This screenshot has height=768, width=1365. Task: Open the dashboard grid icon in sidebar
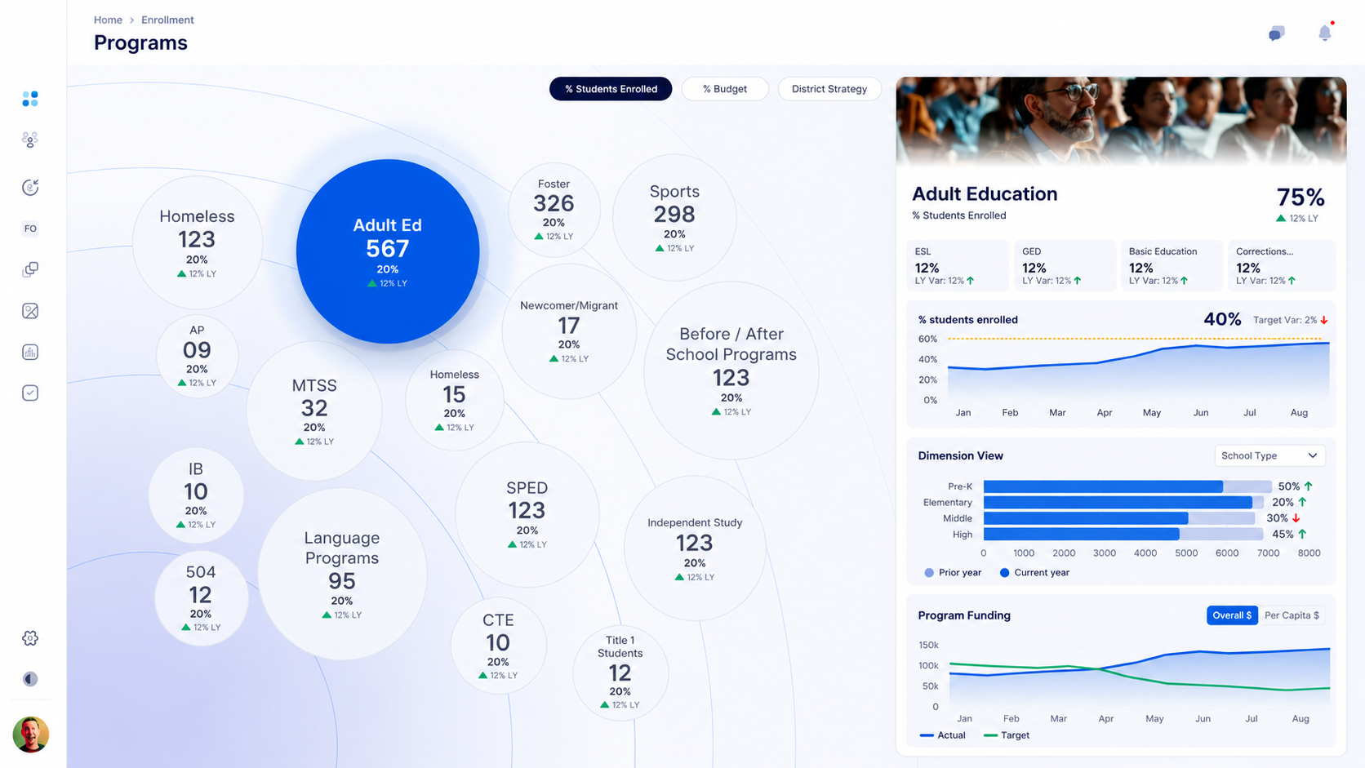pyautogui.click(x=30, y=99)
